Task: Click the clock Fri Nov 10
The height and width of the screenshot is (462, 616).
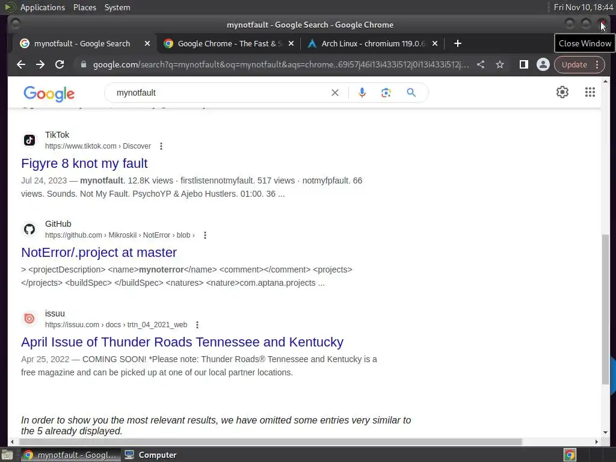Action: point(584,7)
